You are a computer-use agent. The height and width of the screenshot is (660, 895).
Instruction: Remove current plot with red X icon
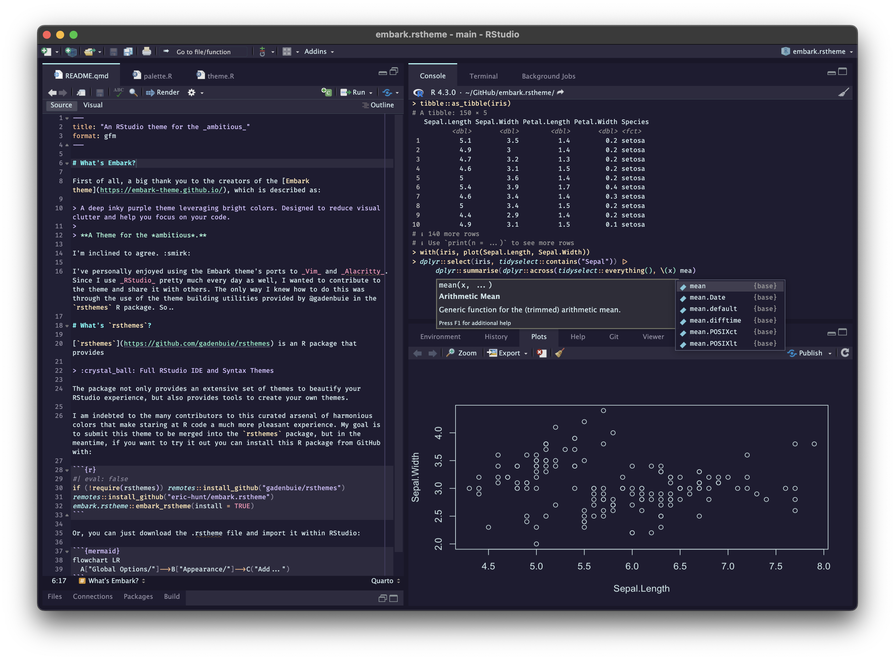pyautogui.click(x=541, y=353)
